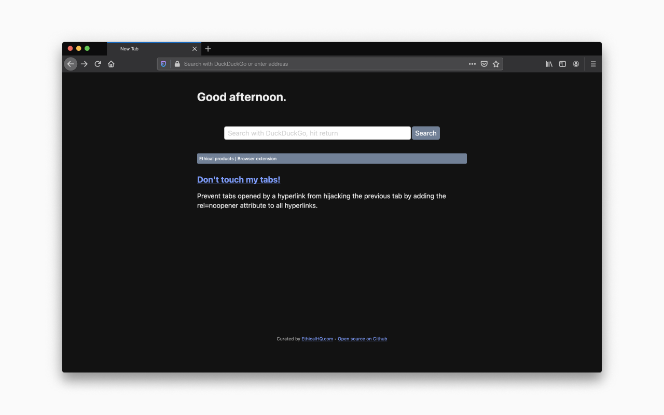Go back with the back arrow button
Viewport: 664px width, 415px height.
click(71, 64)
